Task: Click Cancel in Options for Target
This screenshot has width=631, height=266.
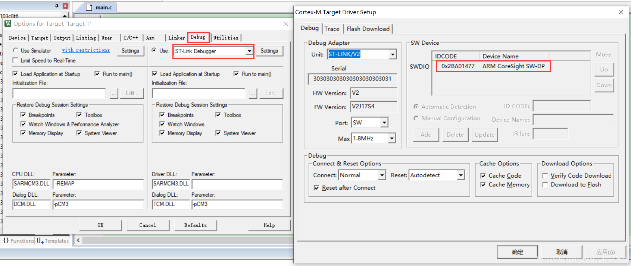Action: click(x=148, y=225)
